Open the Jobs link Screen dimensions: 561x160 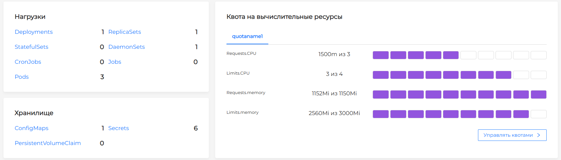115,62
